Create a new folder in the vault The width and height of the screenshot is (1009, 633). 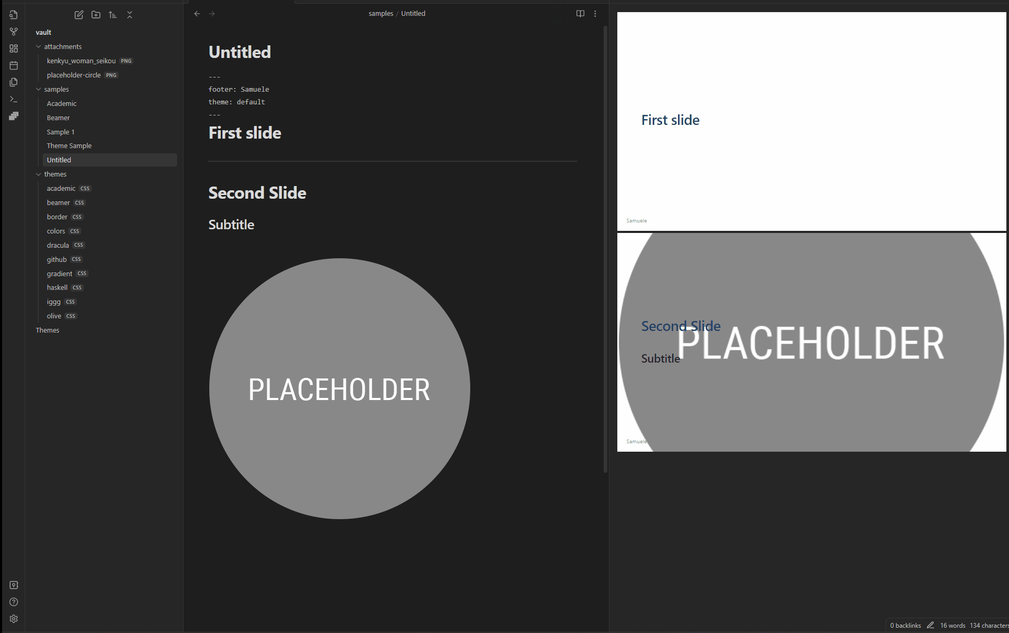[x=96, y=15]
